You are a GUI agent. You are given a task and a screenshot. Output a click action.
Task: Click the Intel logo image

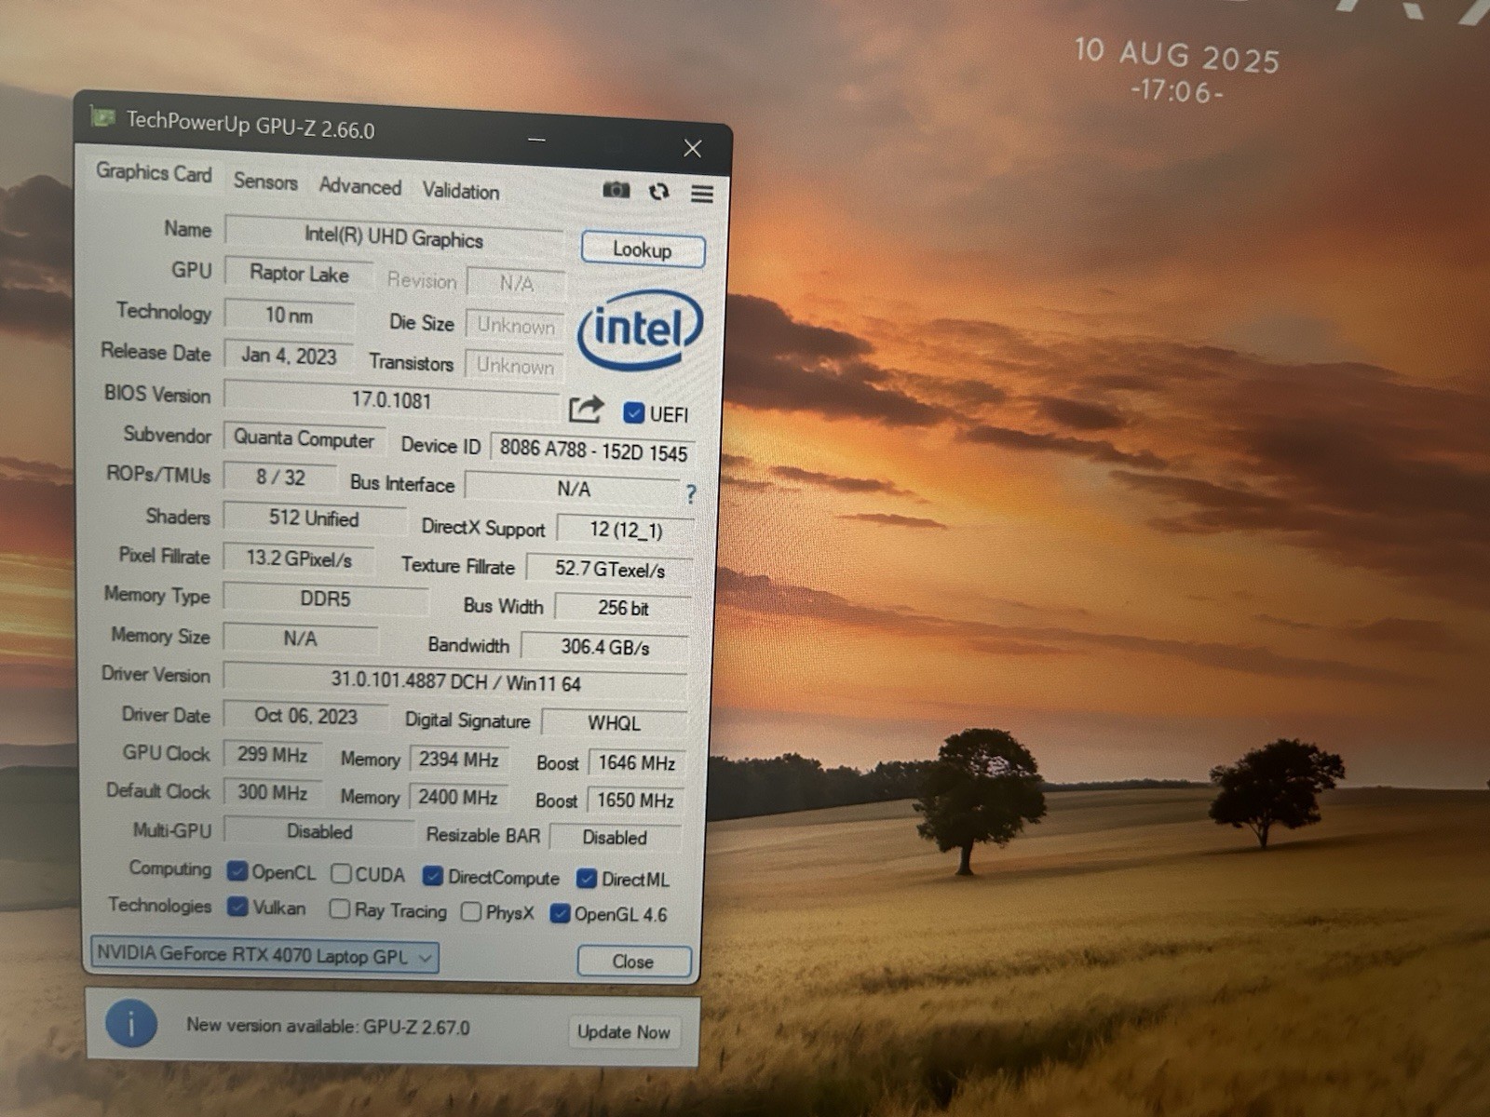click(x=640, y=330)
